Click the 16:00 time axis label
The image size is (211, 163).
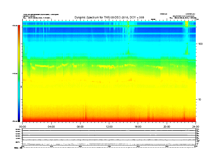[x=138, y=127]
